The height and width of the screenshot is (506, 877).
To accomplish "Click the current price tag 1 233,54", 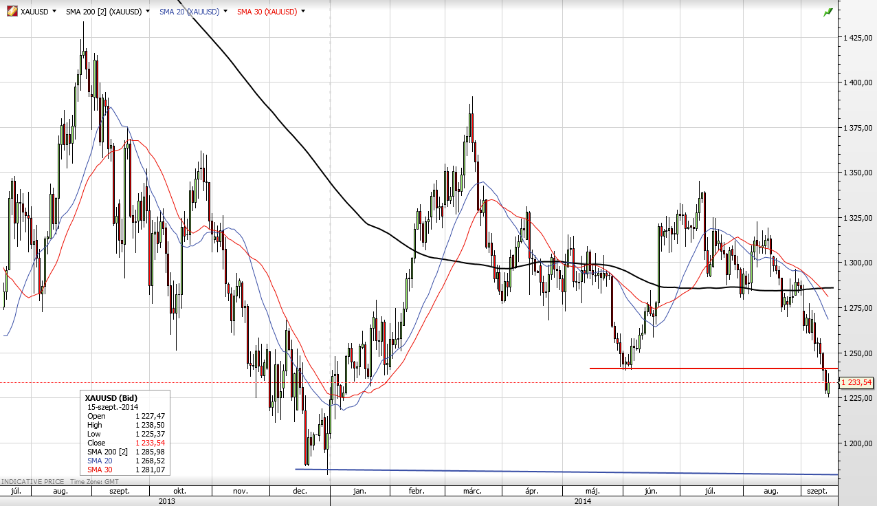I will (858, 382).
